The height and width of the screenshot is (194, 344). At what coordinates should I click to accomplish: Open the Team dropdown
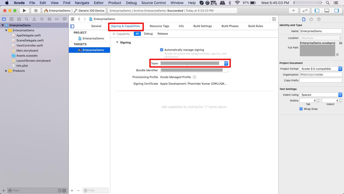point(194,63)
